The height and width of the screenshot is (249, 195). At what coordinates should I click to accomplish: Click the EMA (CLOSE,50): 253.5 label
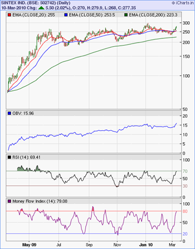(92, 15)
